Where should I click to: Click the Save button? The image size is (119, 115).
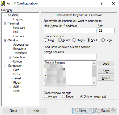coord(106,71)
